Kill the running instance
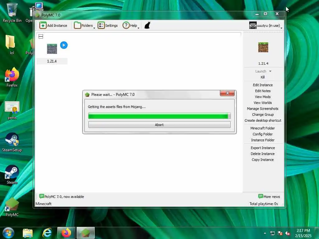 point(263,77)
